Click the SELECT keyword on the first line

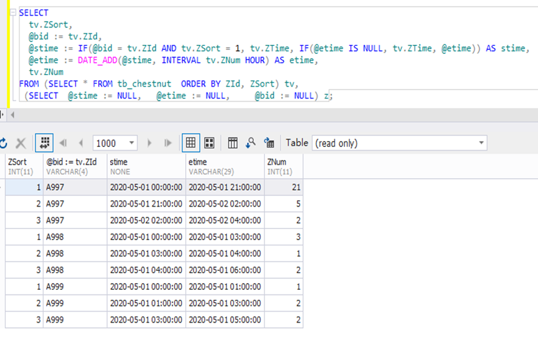(34, 13)
